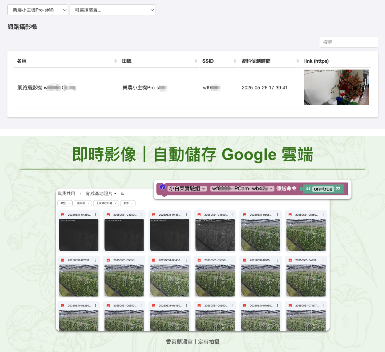Expand the 可選擇裝置 device dropdown
The image size is (385, 352).
click(112, 10)
